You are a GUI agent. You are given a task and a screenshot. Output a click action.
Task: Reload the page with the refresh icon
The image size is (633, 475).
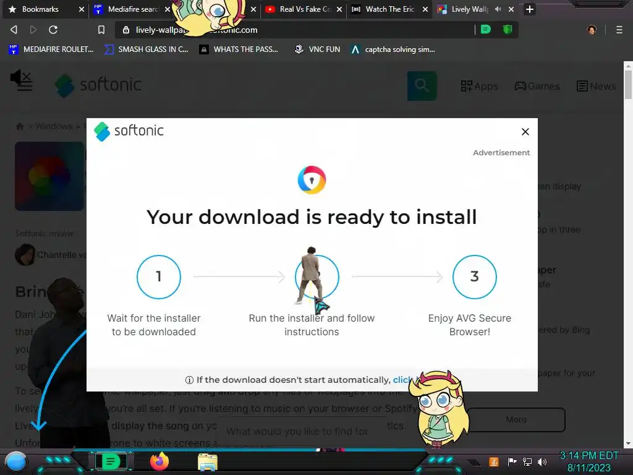(x=53, y=30)
